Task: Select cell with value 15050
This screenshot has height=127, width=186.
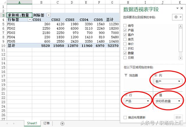Action: tap(58, 46)
